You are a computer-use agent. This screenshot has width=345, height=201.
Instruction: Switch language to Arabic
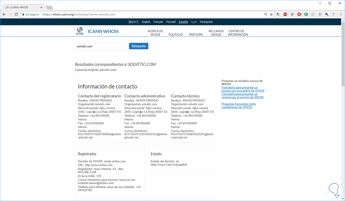194,22
